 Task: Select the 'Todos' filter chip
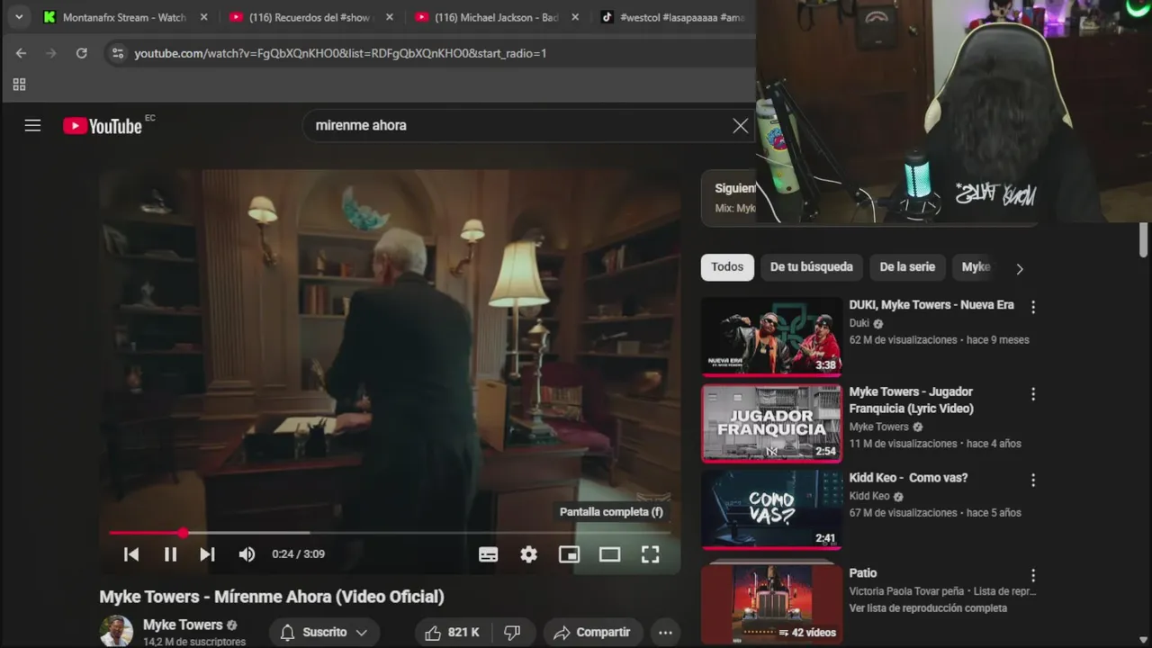[x=727, y=266]
